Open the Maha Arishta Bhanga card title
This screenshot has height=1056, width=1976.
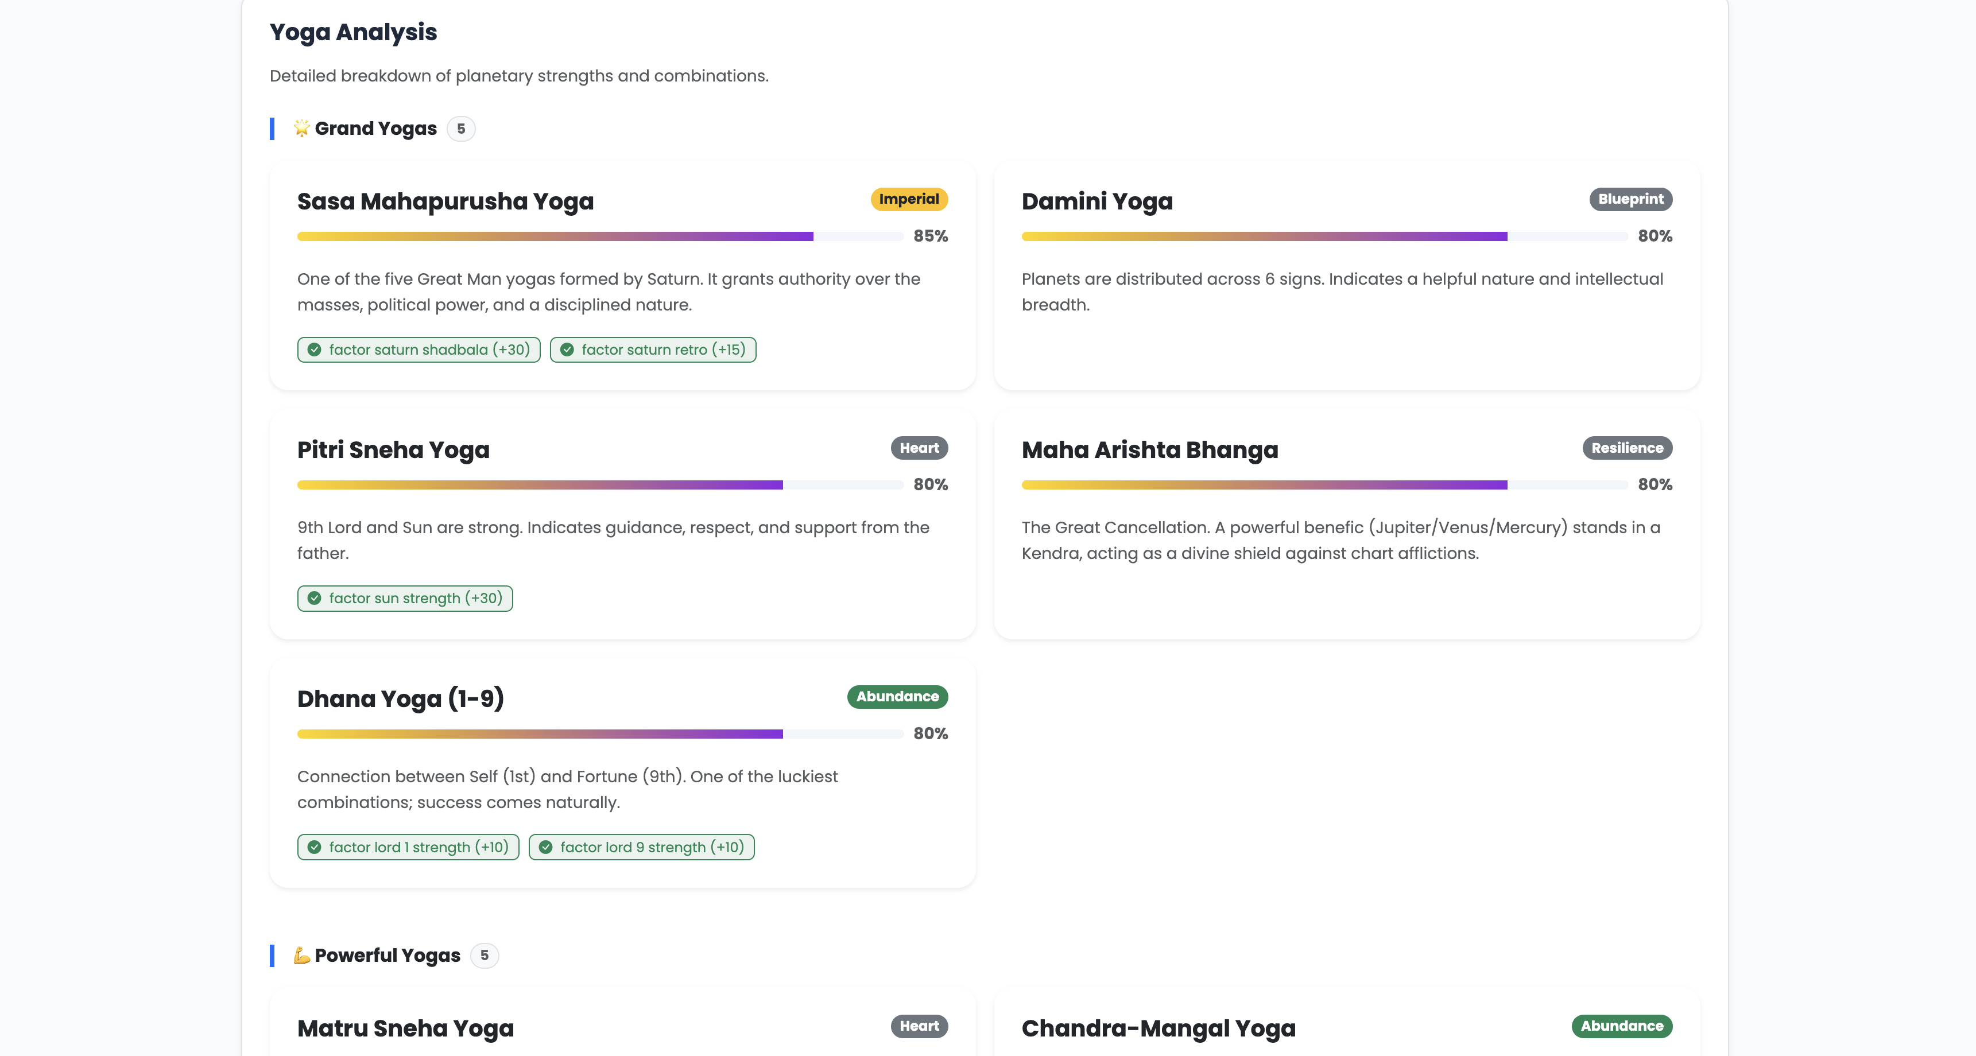pyautogui.click(x=1149, y=450)
